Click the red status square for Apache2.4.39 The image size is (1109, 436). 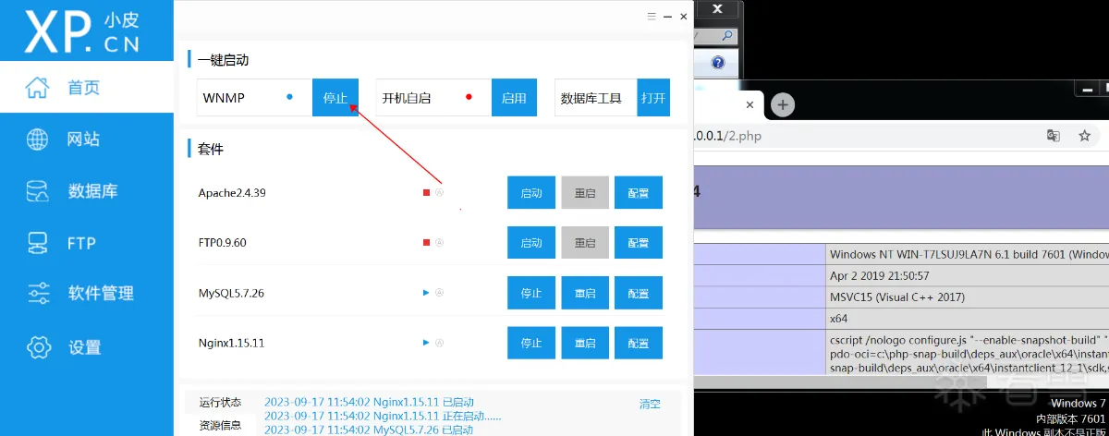tap(427, 193)
